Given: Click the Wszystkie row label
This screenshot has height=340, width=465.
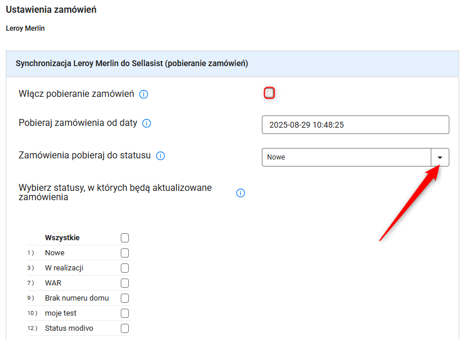Looking at the screenshot, I should pos(62,238).
